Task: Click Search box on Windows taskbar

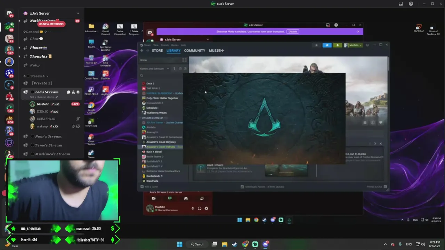Action: pyautogui.click(x=197, y=244)
